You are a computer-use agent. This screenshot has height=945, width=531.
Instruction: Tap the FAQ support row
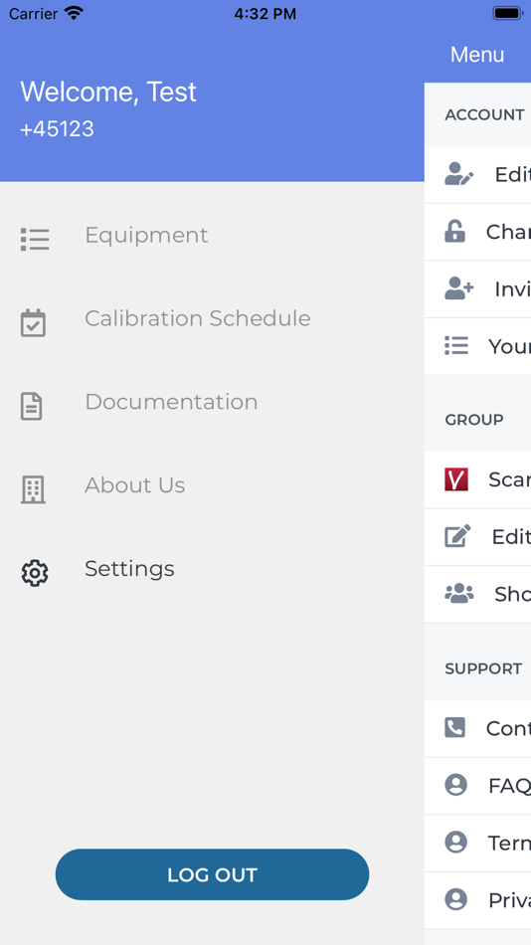[477, 785]
